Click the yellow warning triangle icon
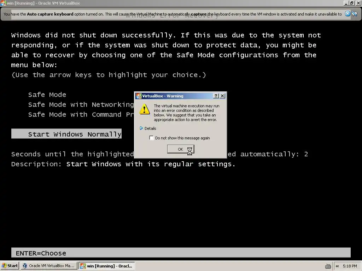This screenshot has width=362, height=271. pos(145,109)
